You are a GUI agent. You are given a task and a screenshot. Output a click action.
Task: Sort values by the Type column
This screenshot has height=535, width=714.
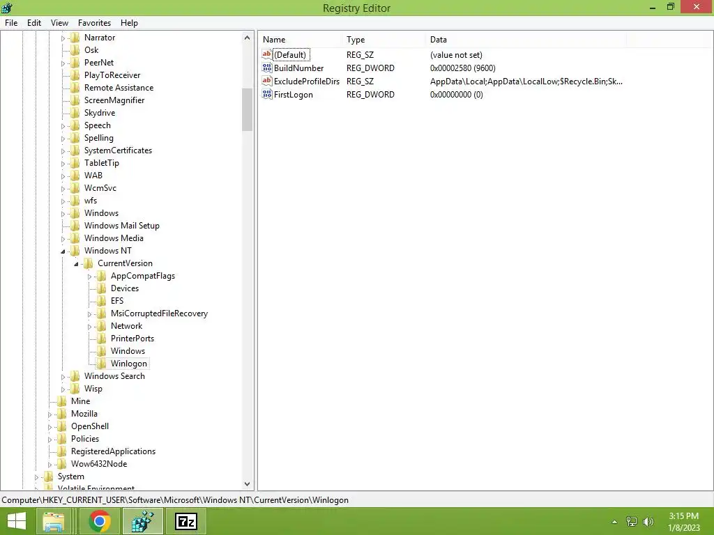click(383, 40)
